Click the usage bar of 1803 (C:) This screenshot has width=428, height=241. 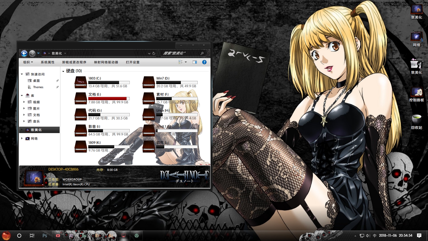coord(109,82)
